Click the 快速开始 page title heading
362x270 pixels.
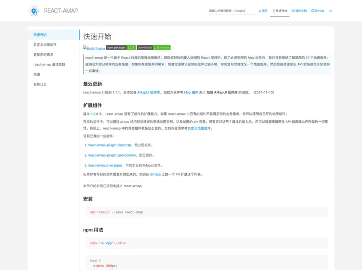pos(97,36)
